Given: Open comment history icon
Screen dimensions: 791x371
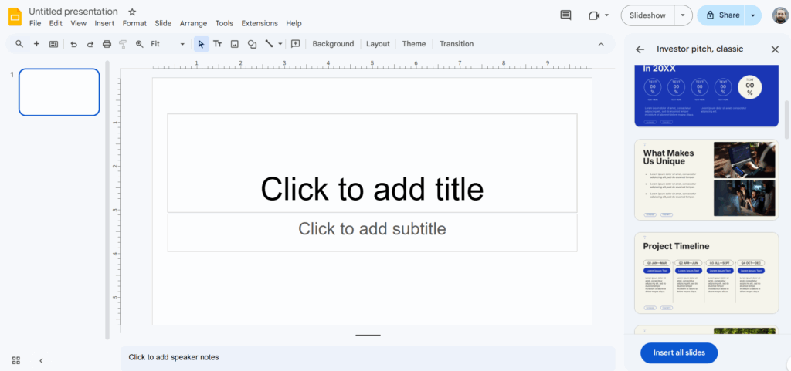Looking at the screenshot, I should [565, 15].
